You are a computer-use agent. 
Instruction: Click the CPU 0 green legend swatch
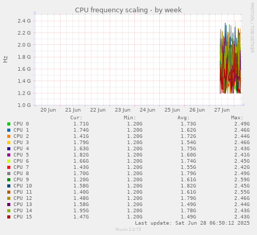9,124
